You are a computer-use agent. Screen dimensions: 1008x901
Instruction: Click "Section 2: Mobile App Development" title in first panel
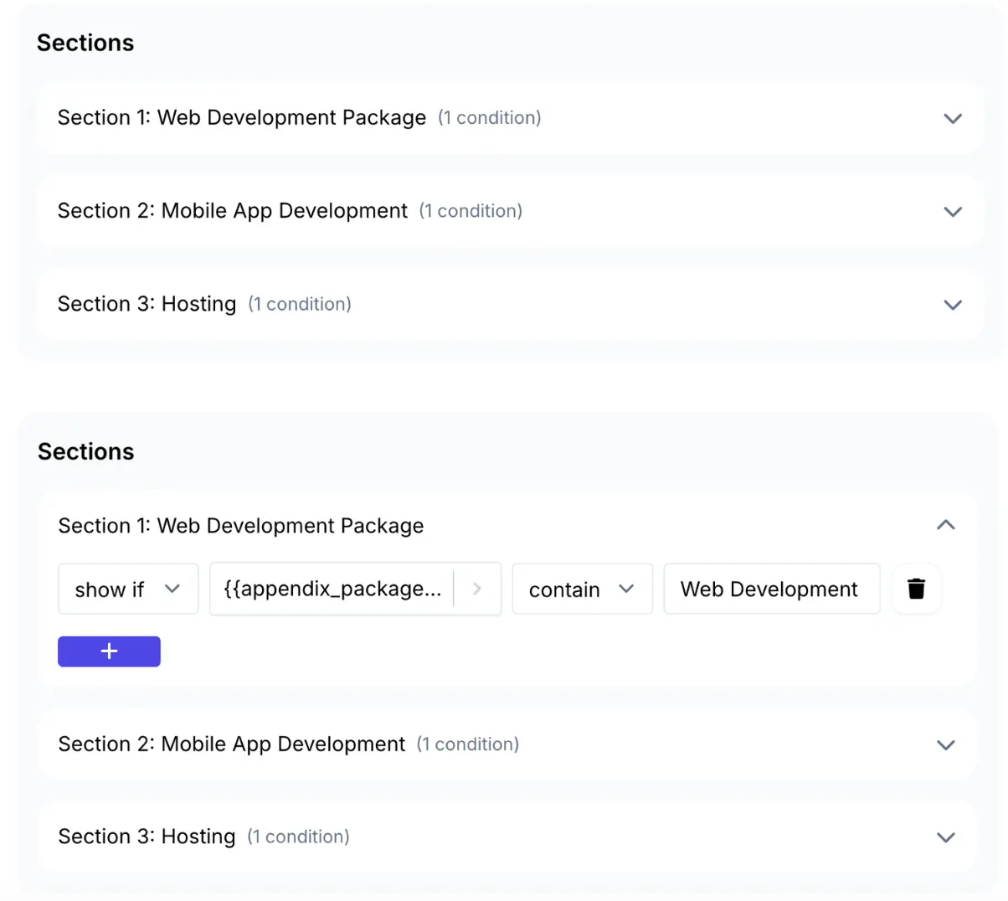(x=232, y=211)
